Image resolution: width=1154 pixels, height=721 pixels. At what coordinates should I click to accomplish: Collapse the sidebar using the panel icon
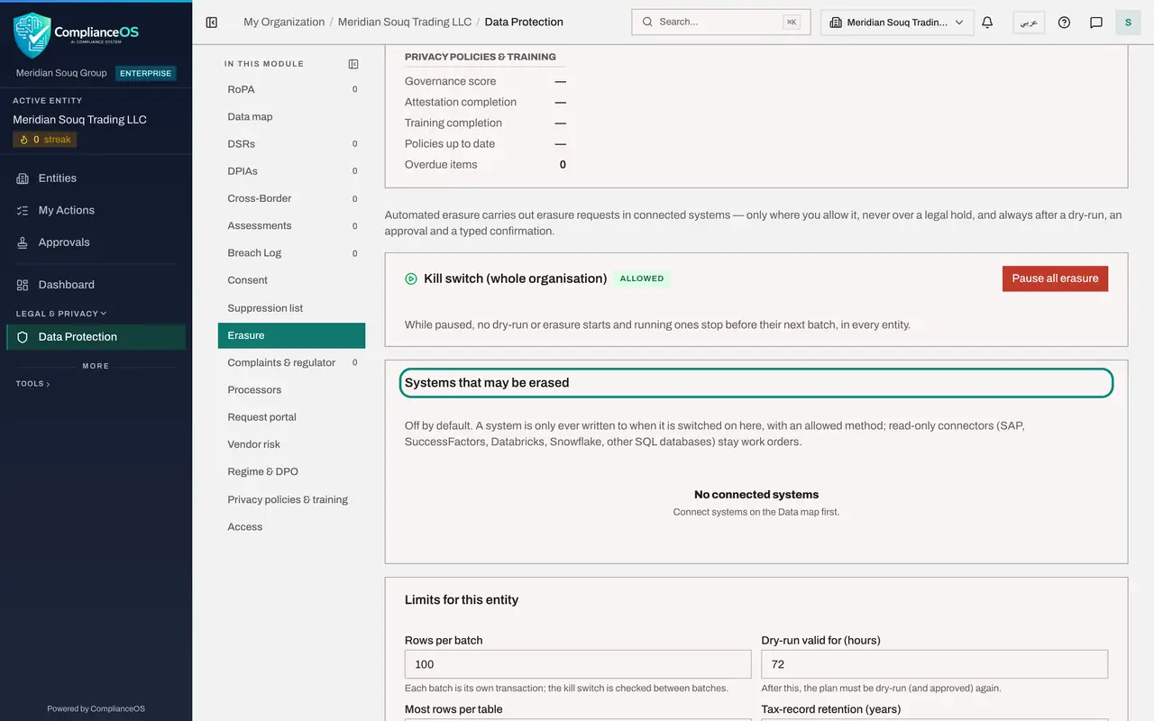coord(212,23)
